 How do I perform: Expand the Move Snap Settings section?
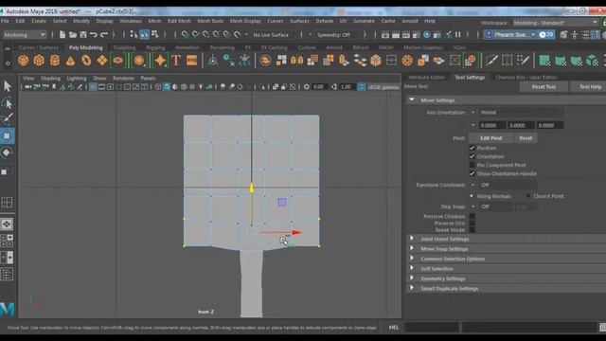pos(412,248)
